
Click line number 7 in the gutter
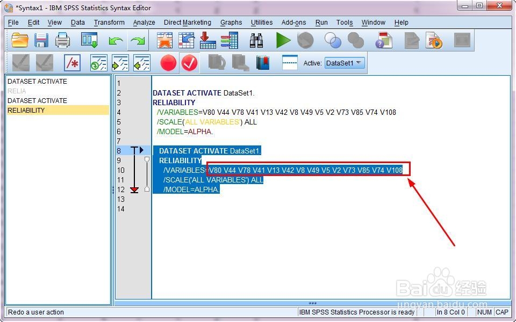[x=119, y=141]
